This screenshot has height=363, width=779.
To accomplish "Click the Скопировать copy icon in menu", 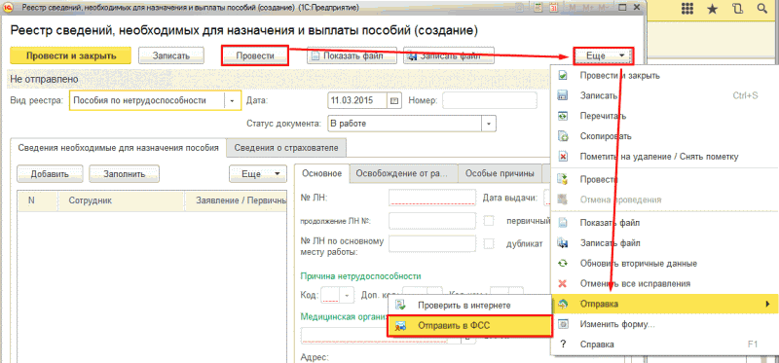I will click(x=563, y=136).
